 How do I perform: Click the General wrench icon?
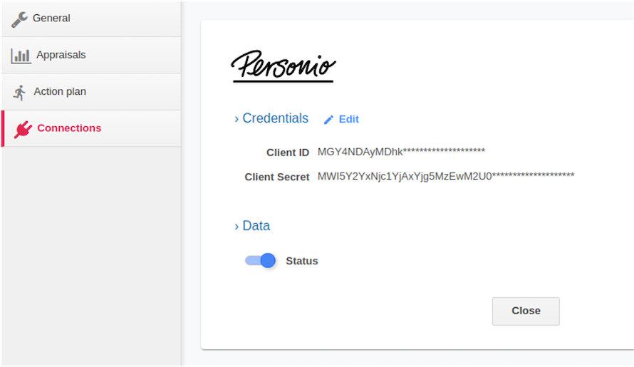click(19, 19)
